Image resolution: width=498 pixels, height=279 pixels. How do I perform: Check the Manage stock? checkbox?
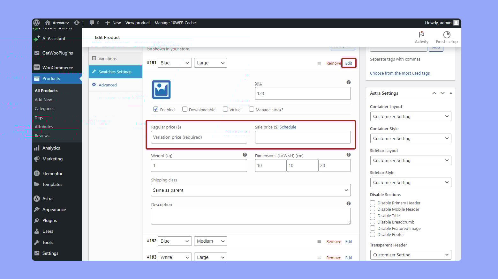click(252, 109)
